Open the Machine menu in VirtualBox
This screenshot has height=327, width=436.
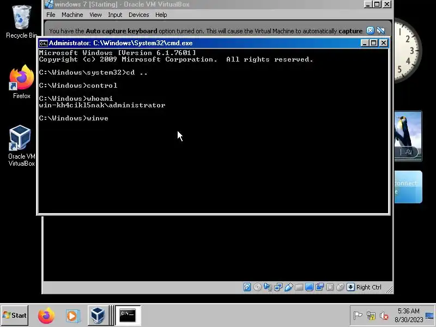point(72,15)
